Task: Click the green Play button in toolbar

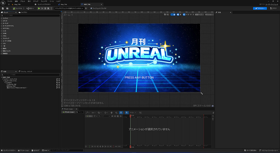Action: coord(39,8)
